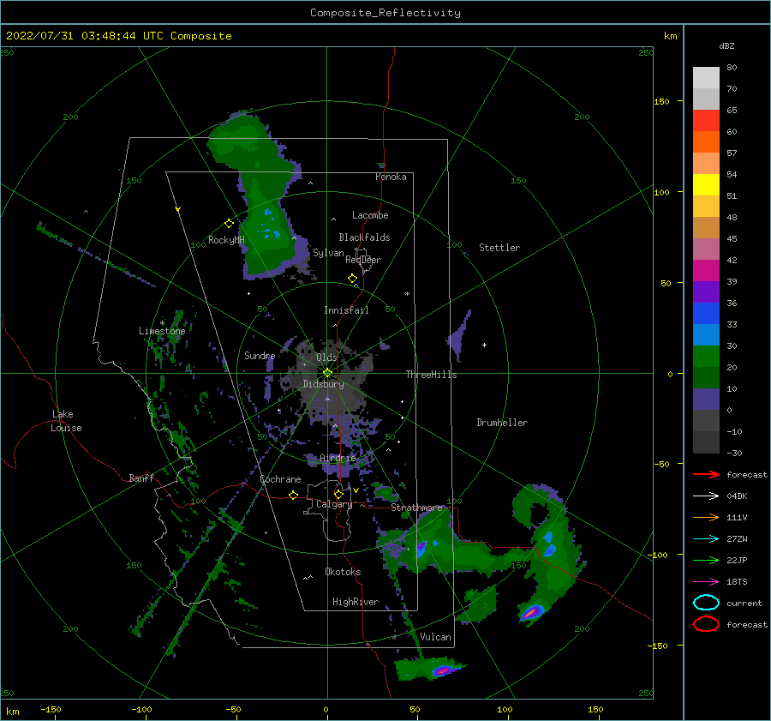
Task: Click the Strathmore label
Action: [x=416, y=508]
